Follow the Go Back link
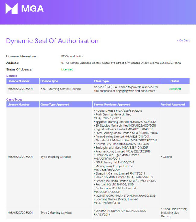This screenshot has height=222, width=196. point(183,40)
